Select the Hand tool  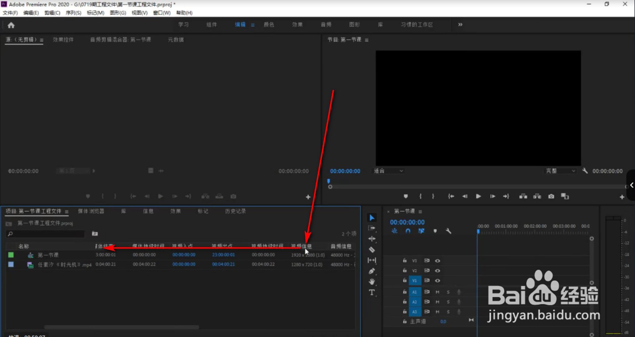point(372,282)
